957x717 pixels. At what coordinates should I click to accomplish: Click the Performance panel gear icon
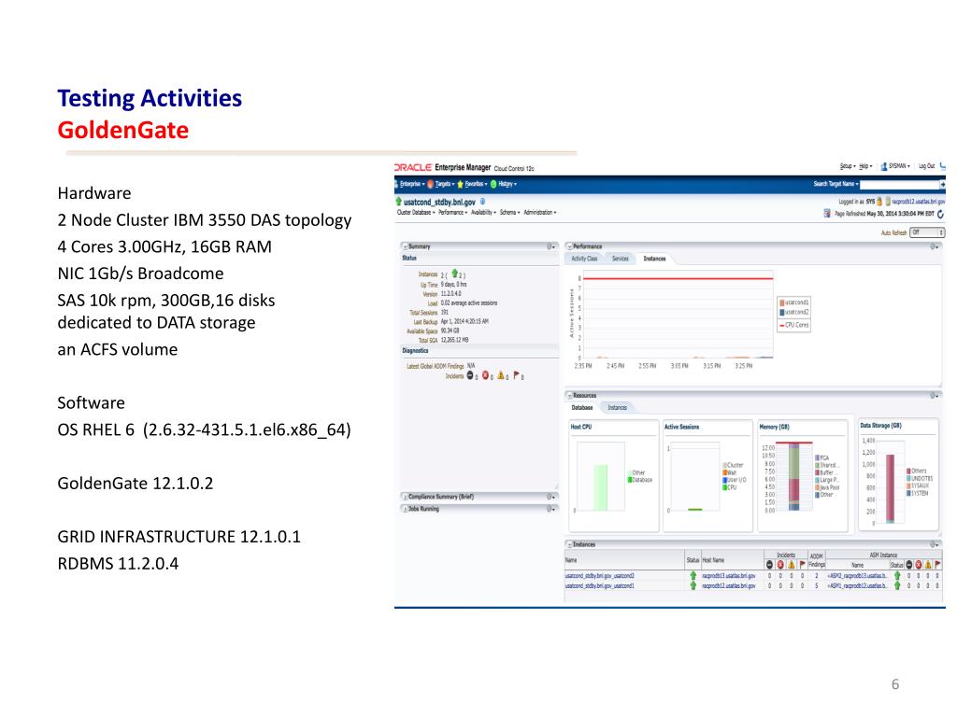pyautogui.click(x=934, y=246)
